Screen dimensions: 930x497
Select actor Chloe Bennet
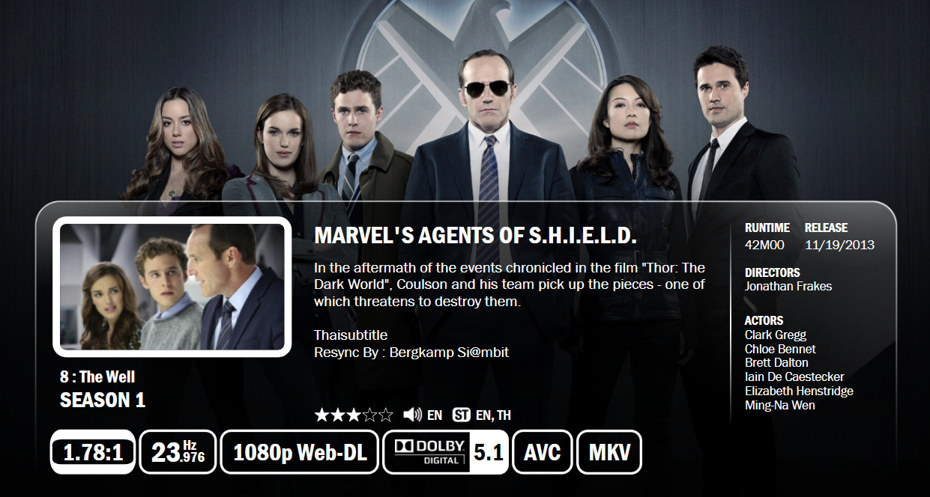coord(780,349)
